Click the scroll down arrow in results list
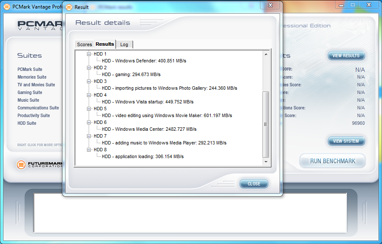Viewport: 382px width, 244px height. 266,162
